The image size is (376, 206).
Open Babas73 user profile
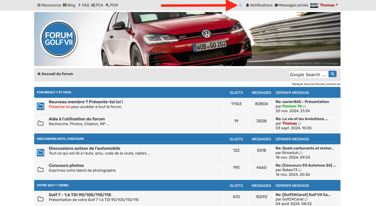click(x=290, y=170)
